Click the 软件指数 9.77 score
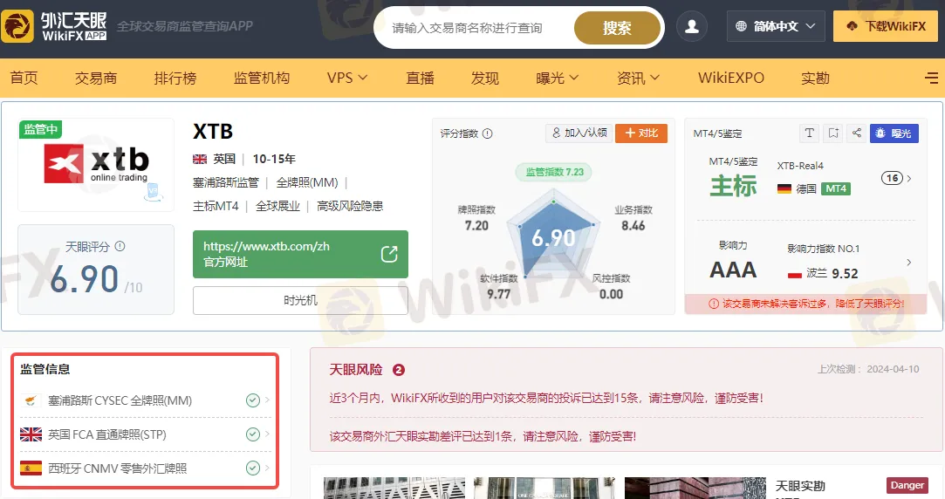The width and height of the screenshot is (945, 499). click(x=499, y=287)
